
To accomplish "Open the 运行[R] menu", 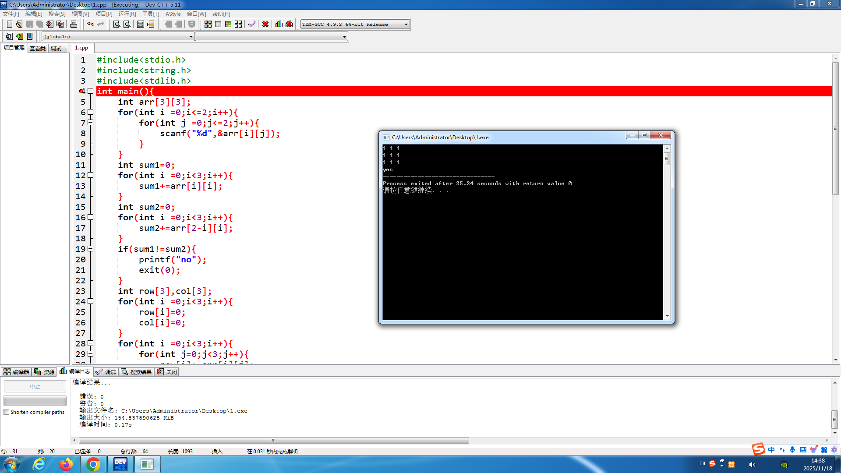I will [127, 14].
